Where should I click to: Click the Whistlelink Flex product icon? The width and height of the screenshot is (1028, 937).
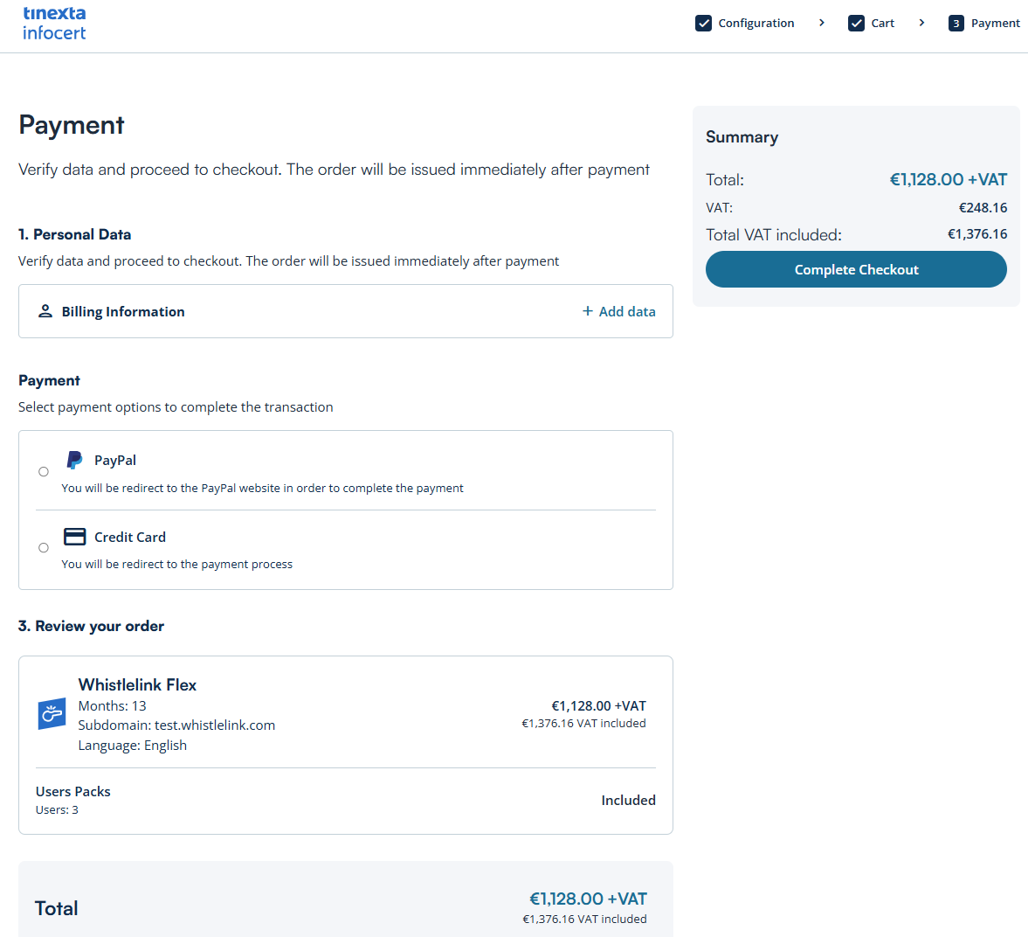52,714
